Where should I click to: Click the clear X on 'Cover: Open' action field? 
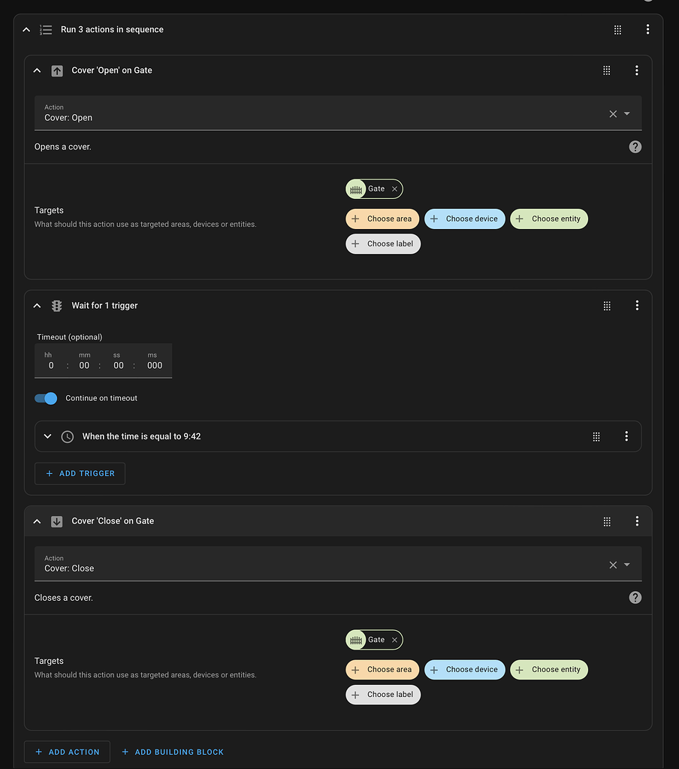click(x=612, y=113)
